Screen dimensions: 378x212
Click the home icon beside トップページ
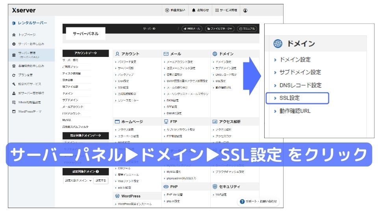coord(14,35)
